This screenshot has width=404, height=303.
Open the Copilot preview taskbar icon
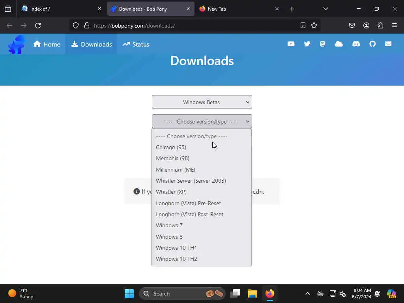pyautogui.click(x=391, y=294)
